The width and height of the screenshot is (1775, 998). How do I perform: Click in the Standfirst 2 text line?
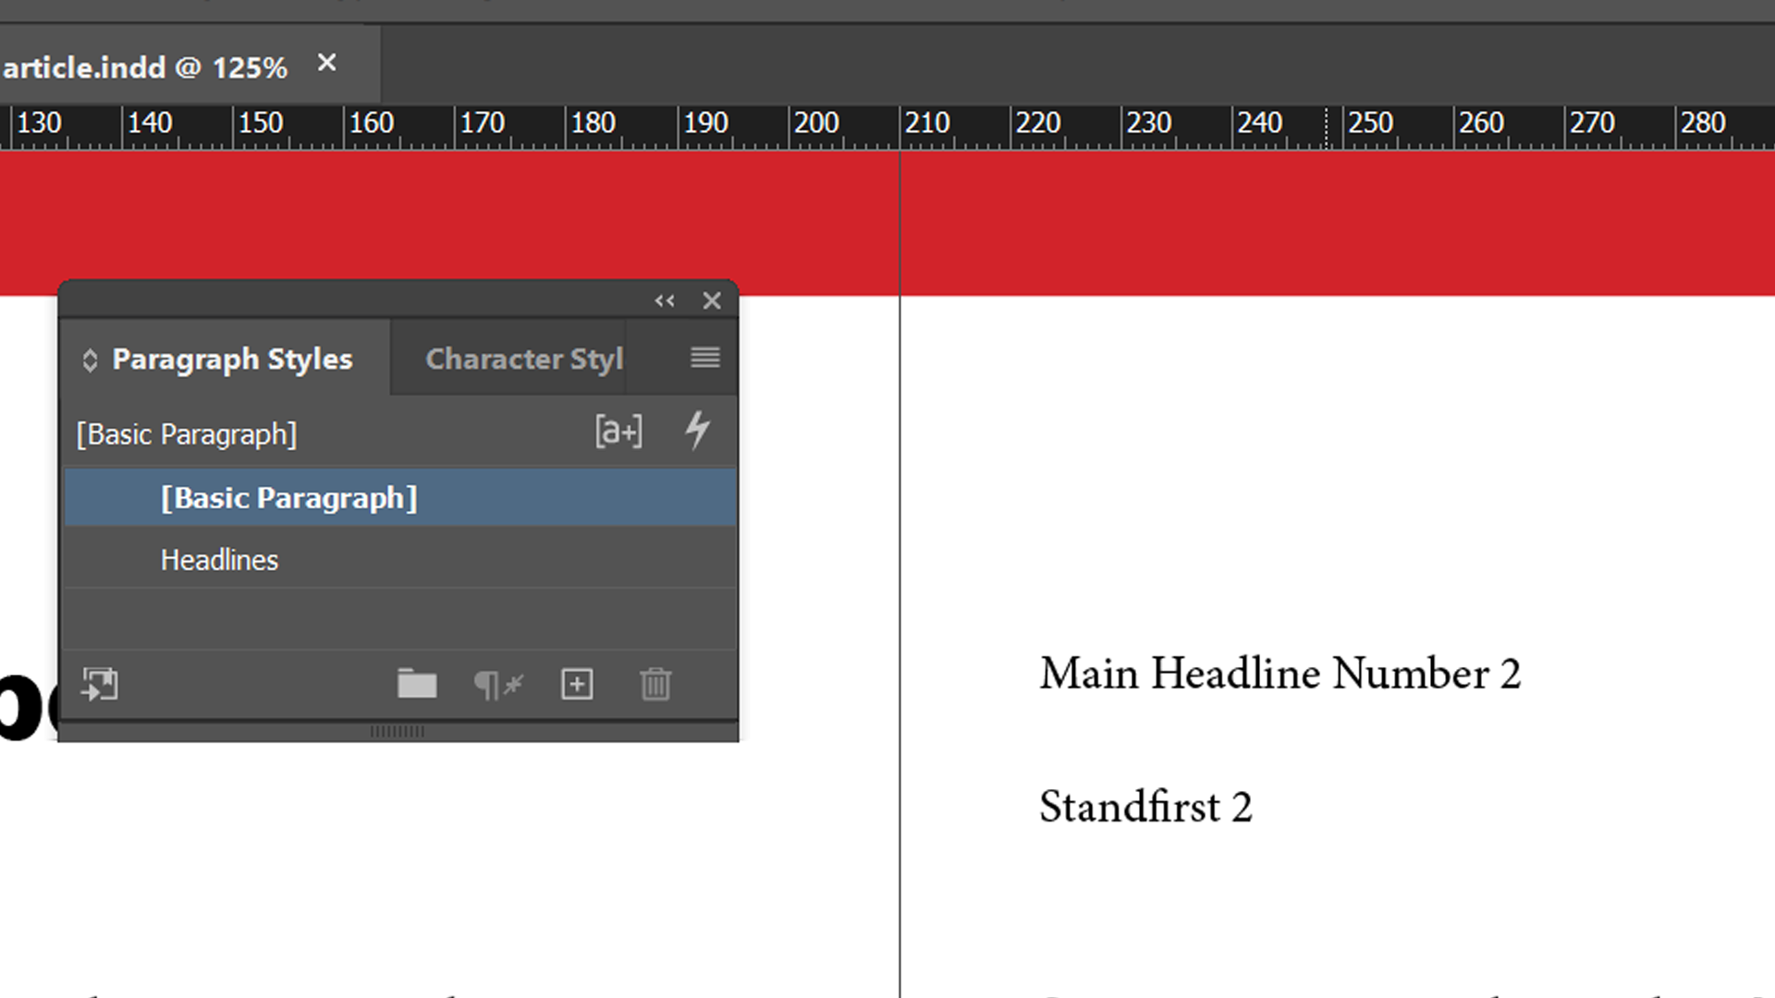1145,807
